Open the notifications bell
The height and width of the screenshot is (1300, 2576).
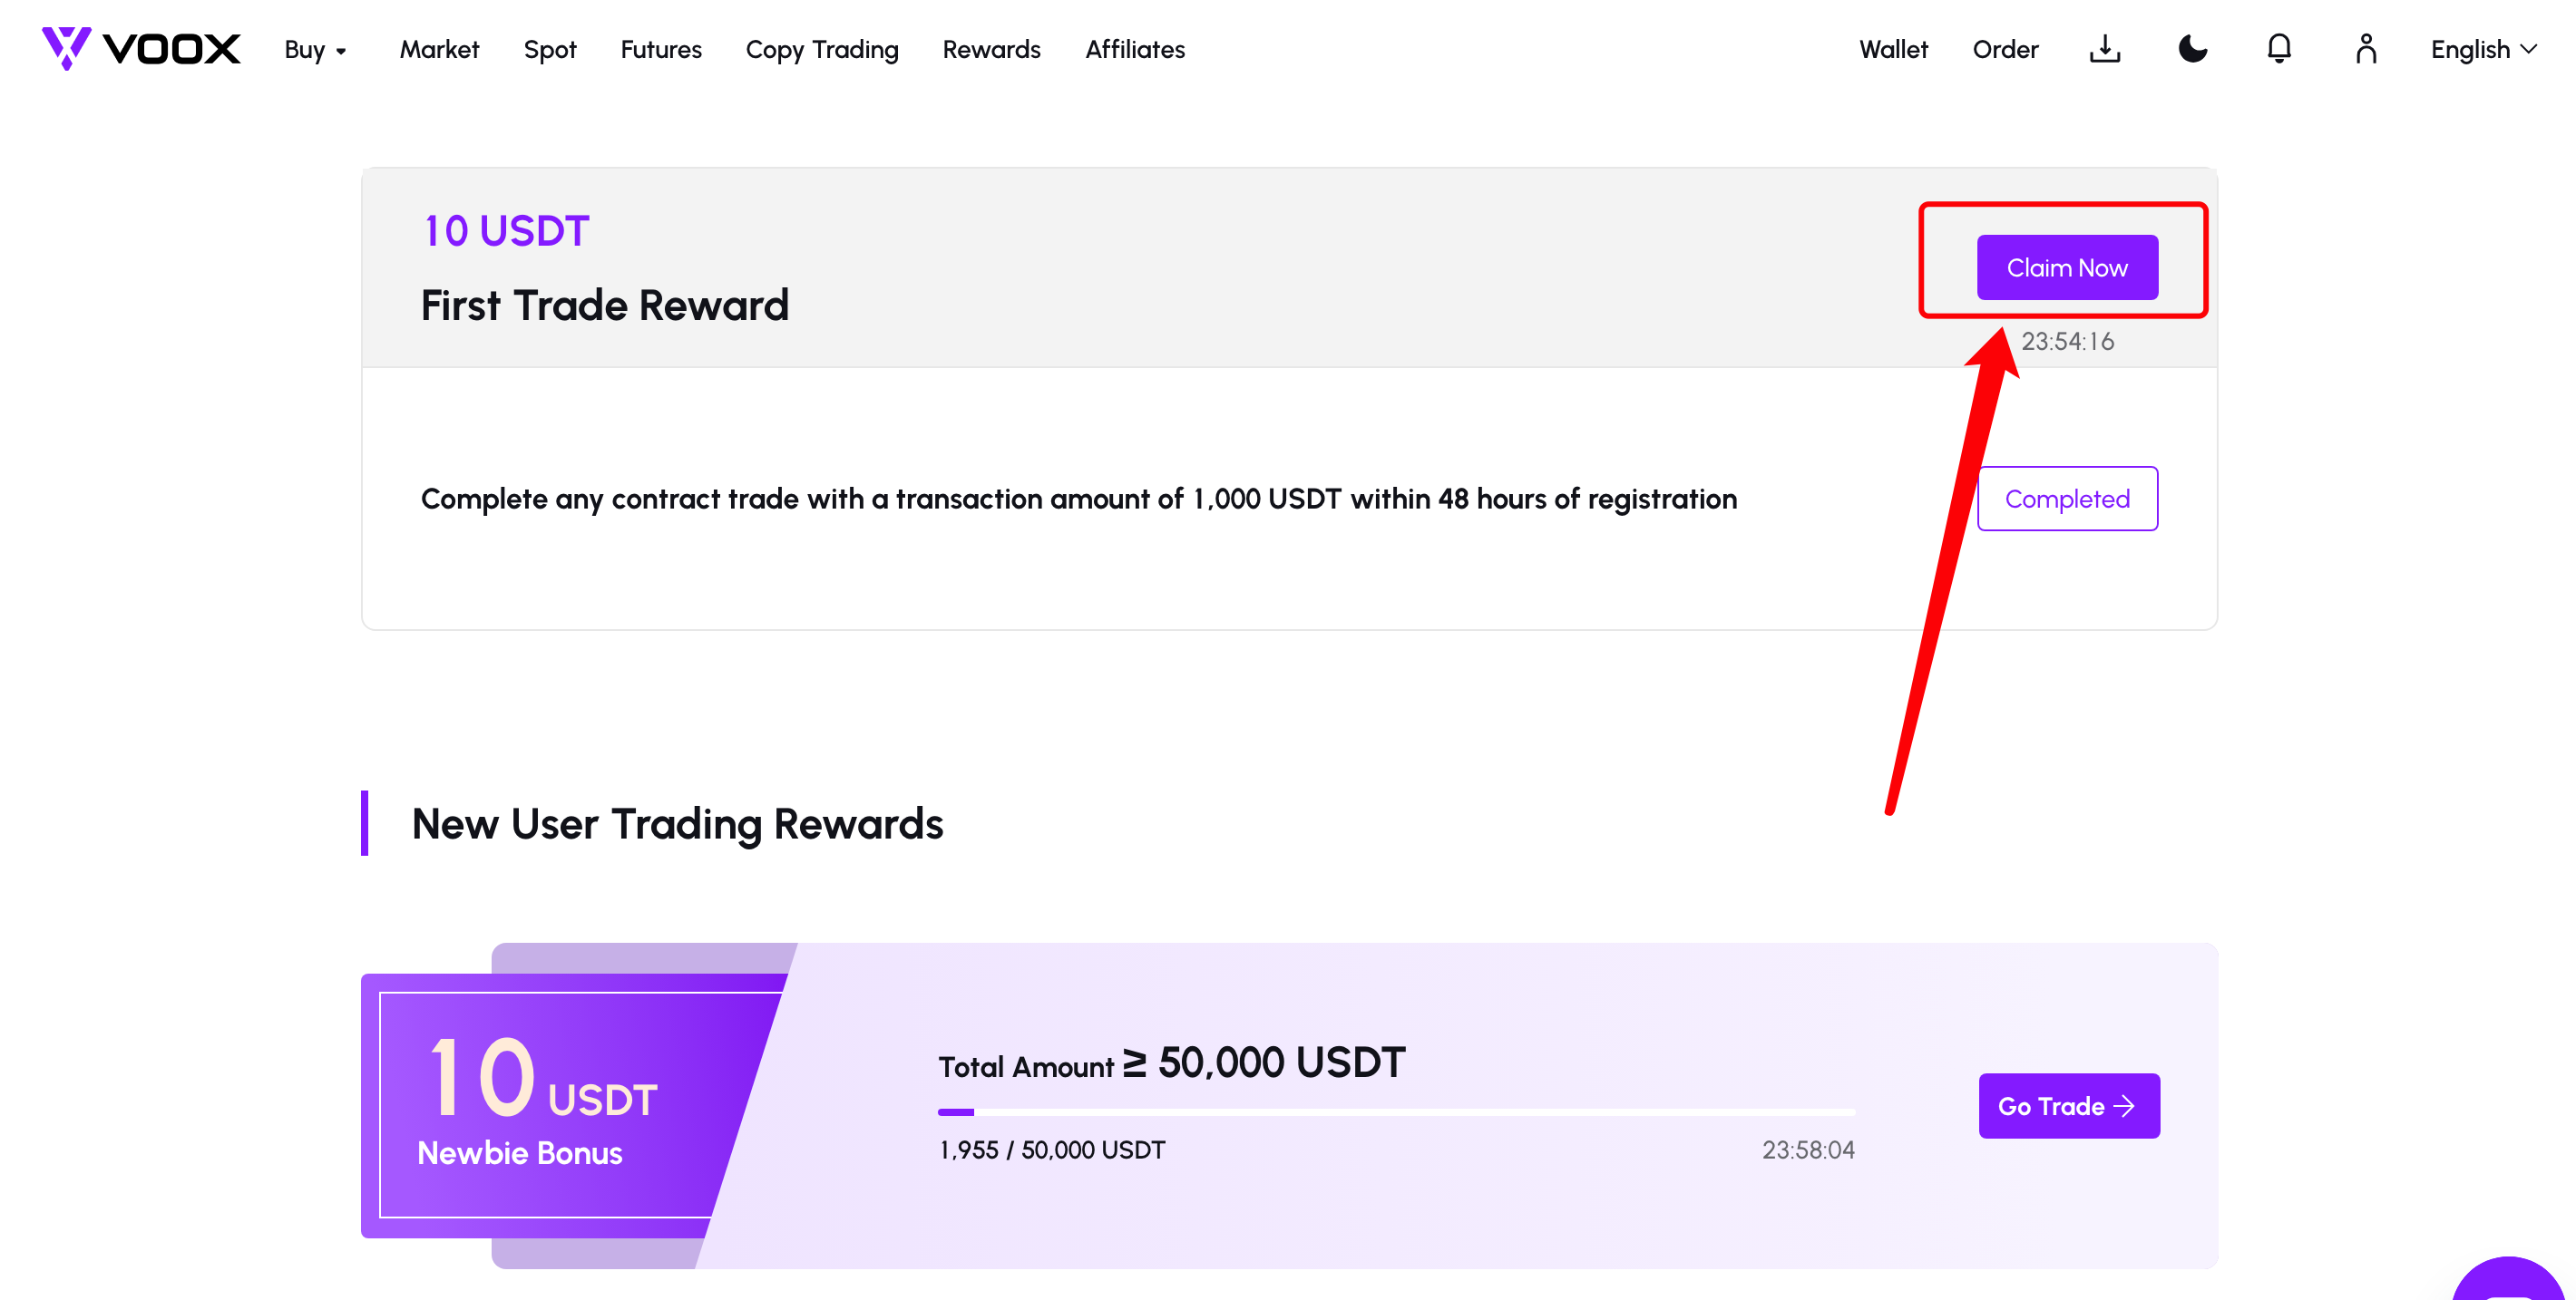point(2279,49)
